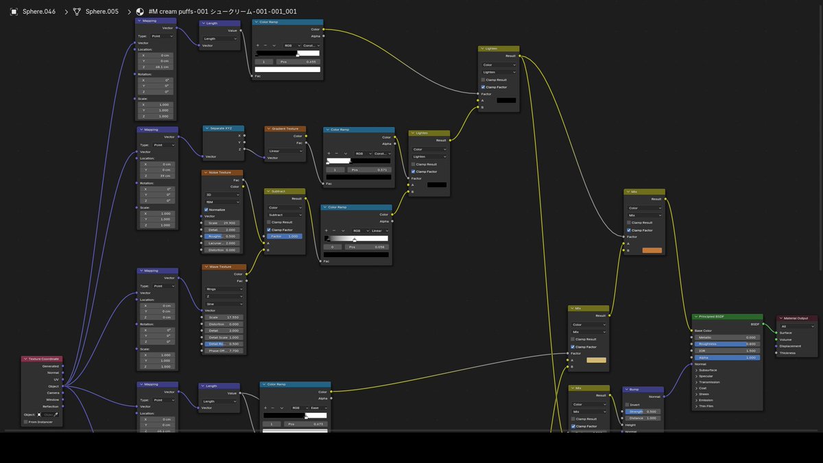The width and height of the screenshot is (823, 463).
Task: Remove a stop on Color Ramp with Pos 0.655
Action: [x=265, y=45]
